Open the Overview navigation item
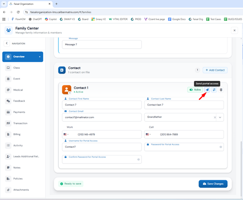Image resolution: width=243 pixels, height=200 pixels. [x=23, y=57]
